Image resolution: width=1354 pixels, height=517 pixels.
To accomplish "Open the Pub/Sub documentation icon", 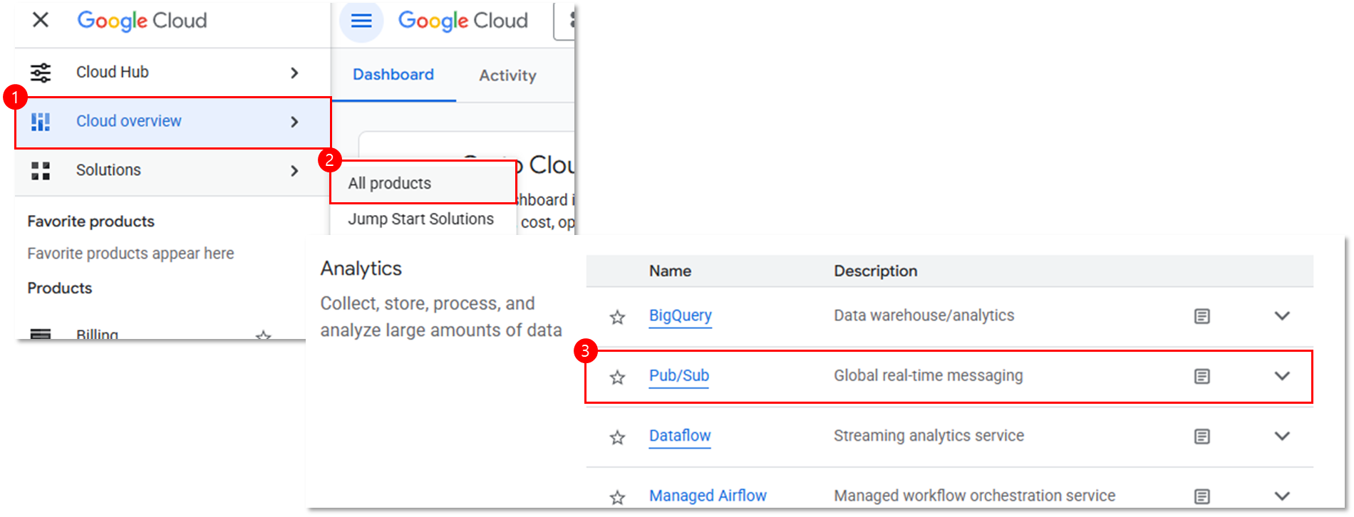I will click(1201, 376).
